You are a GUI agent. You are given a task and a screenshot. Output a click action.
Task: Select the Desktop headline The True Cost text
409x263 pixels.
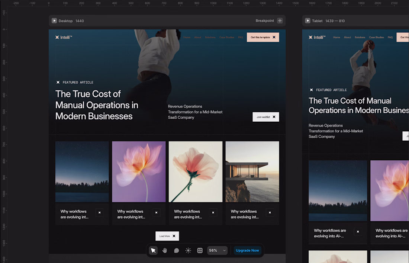[97, 105]
